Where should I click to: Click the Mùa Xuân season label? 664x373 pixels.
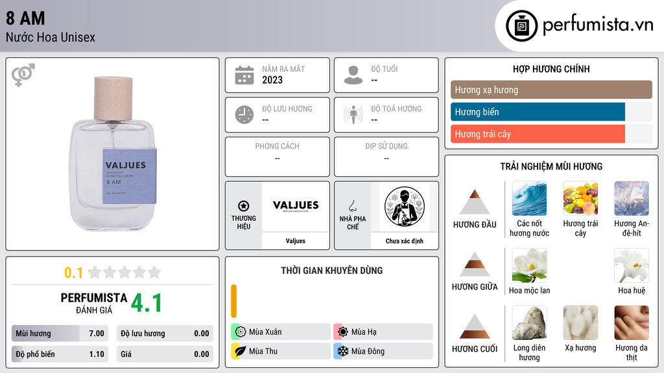coord(265,332)
